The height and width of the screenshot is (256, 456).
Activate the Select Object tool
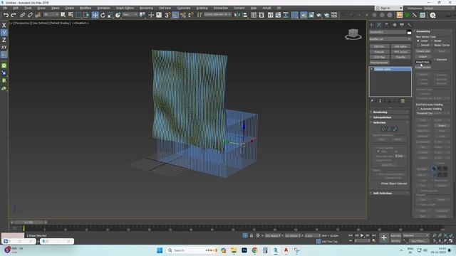point(63,15)
